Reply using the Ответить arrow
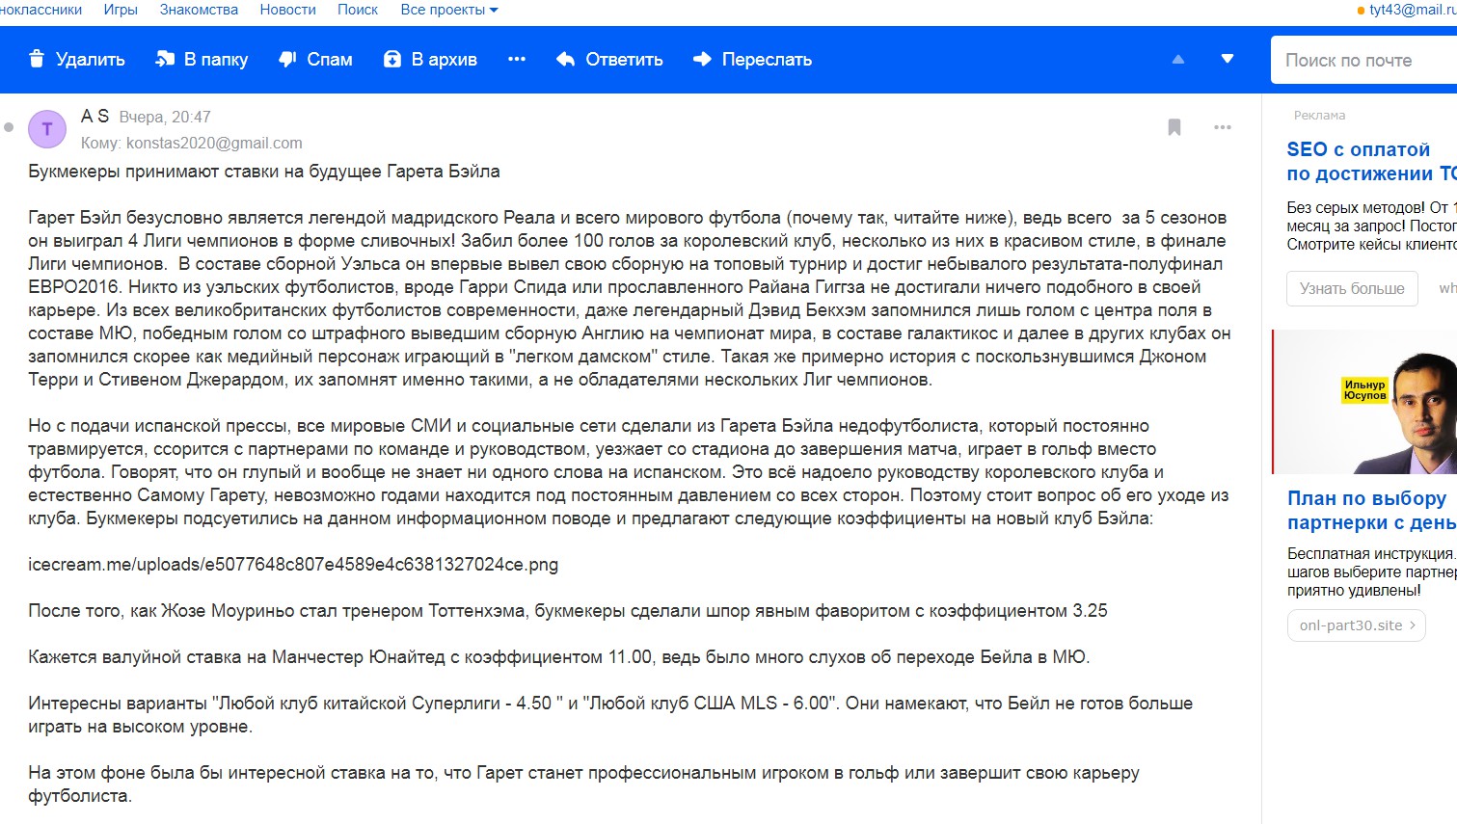 click(609, 60)
